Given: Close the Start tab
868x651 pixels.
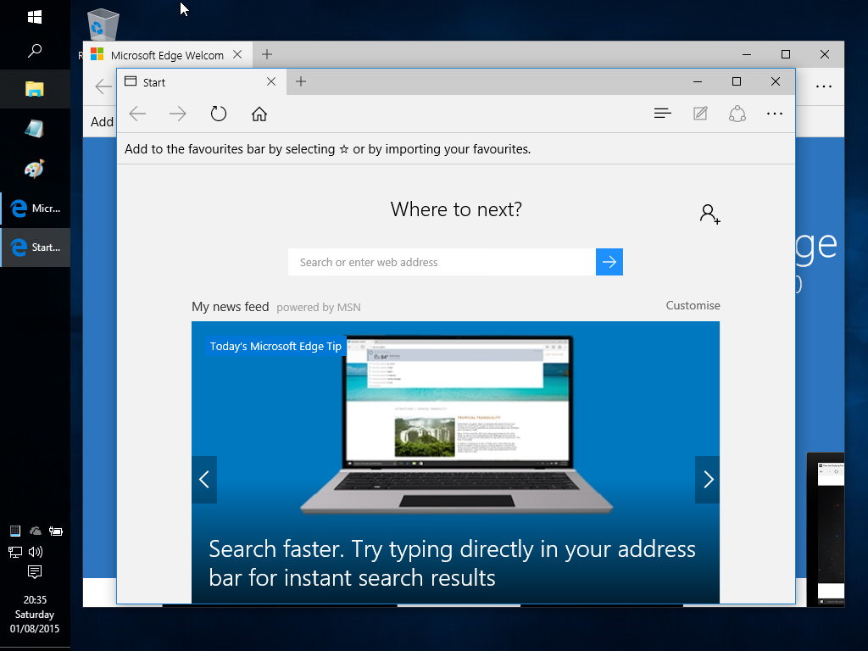Looking at the screenshot, I should [271, 82].
